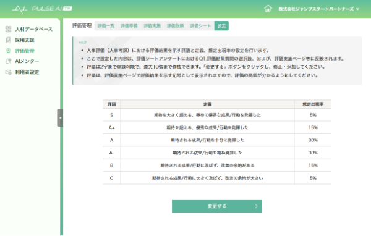Click the definition text for grade C
371x236 pixels.
(x=208, y=178)
